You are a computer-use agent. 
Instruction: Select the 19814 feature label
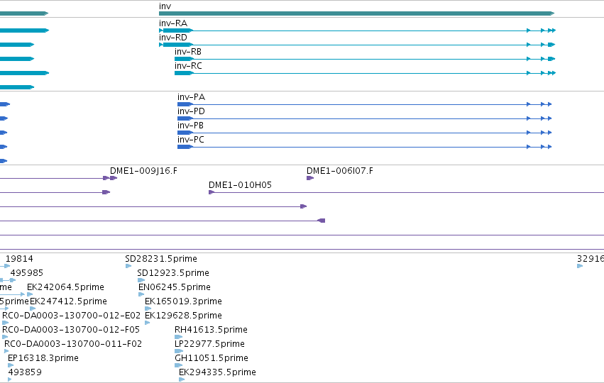(x=19, y=259)
